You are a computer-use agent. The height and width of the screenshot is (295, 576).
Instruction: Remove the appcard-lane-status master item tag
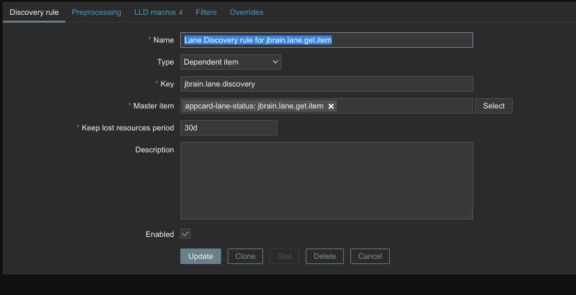[331, 107]
